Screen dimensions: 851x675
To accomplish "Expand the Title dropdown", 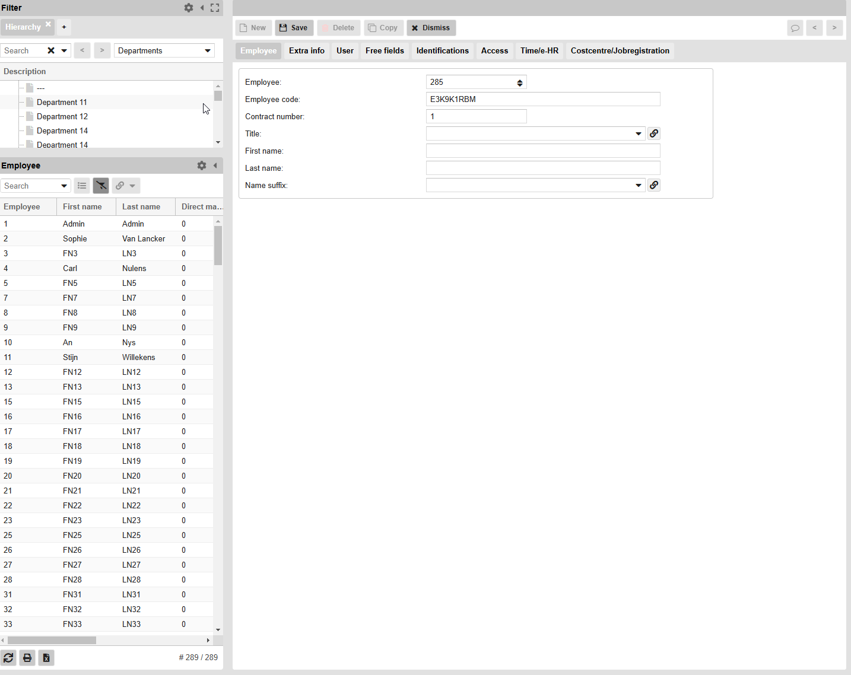I will click(x=639, y=133).
